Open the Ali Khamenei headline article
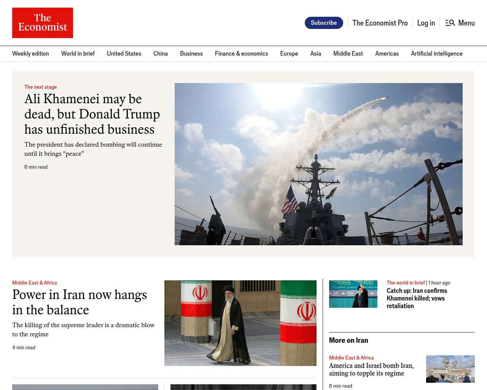 [x=92, y=114]
